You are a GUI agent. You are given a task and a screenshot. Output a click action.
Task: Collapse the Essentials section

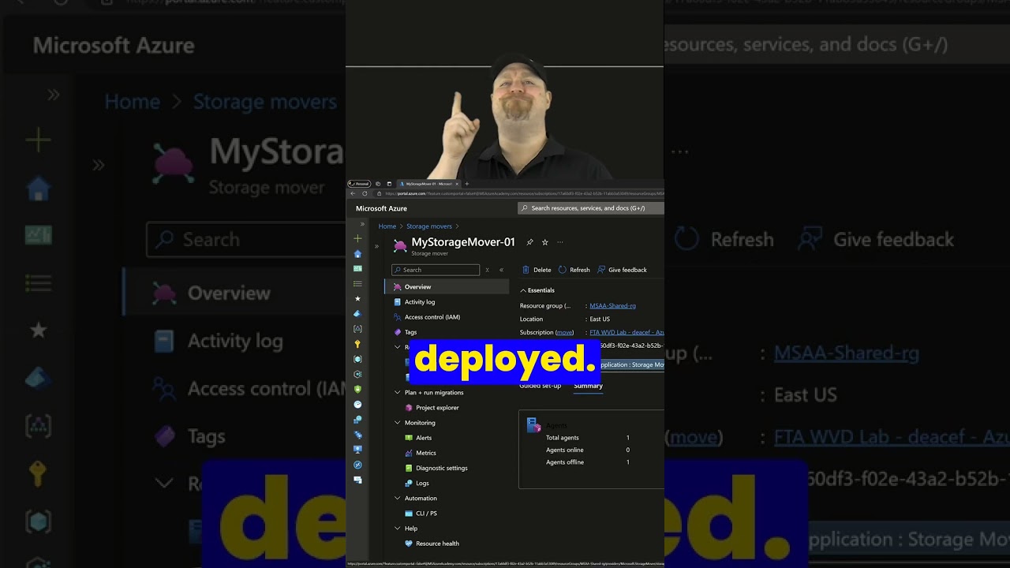(523, 290)
